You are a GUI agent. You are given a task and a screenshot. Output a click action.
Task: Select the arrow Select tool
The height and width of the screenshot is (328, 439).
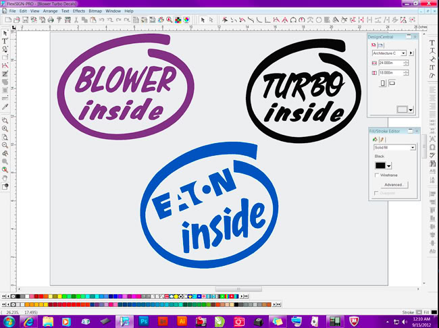(x=5, y=32)
